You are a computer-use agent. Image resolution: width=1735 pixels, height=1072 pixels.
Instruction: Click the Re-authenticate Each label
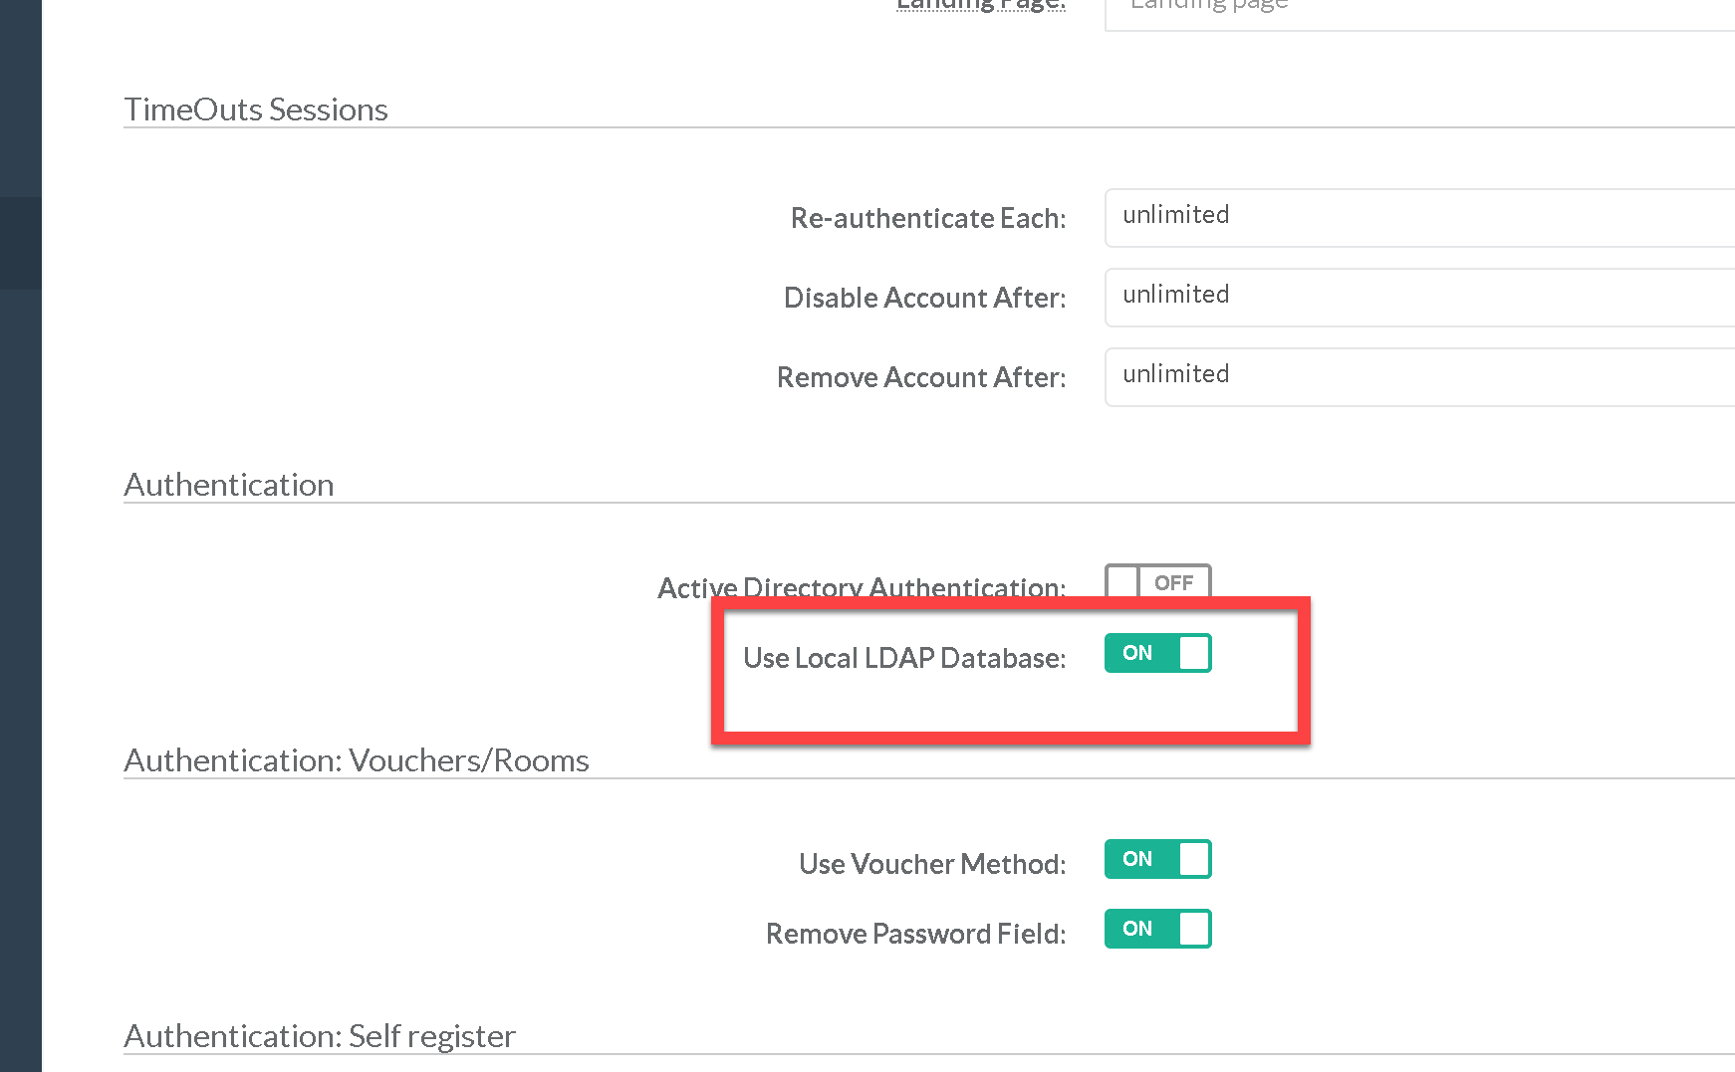(x=927, y=218)
